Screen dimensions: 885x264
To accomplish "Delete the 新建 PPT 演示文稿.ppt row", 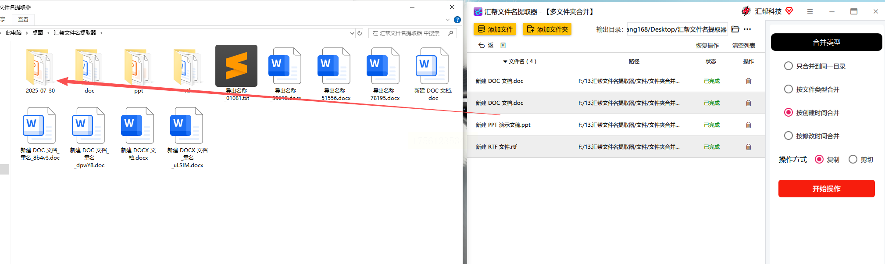I will (x=749, y=125).
